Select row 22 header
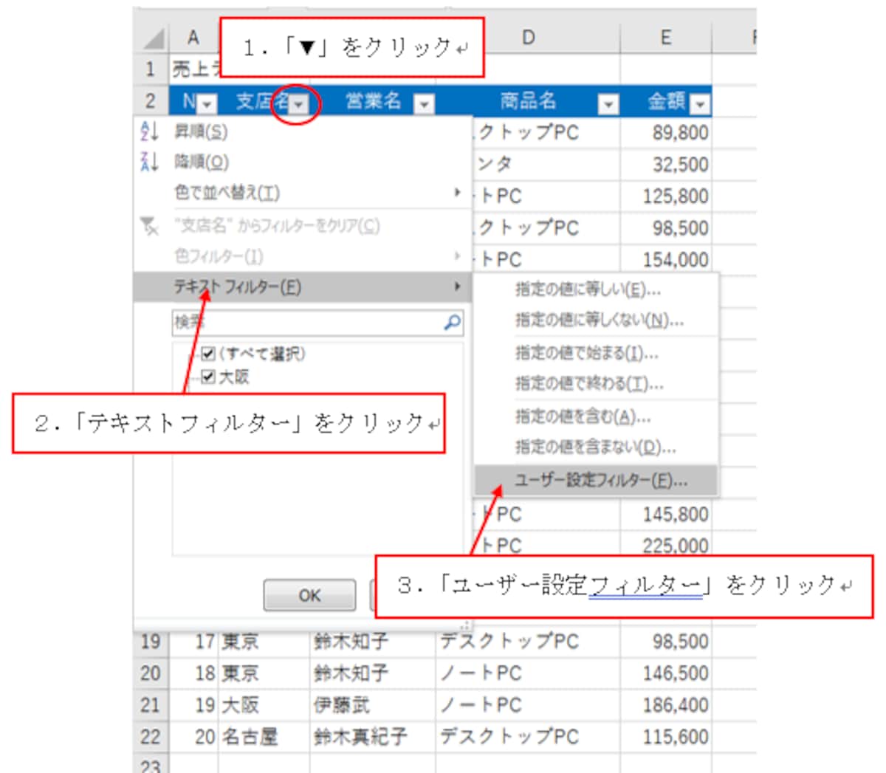Screen dimensions: 886x773 (x=151, y=736)
